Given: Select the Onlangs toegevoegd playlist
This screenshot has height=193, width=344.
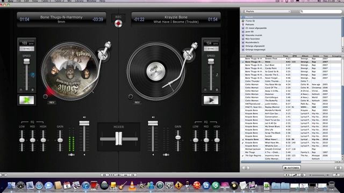Looking at the screenshot, I should [x=255, y=50].
